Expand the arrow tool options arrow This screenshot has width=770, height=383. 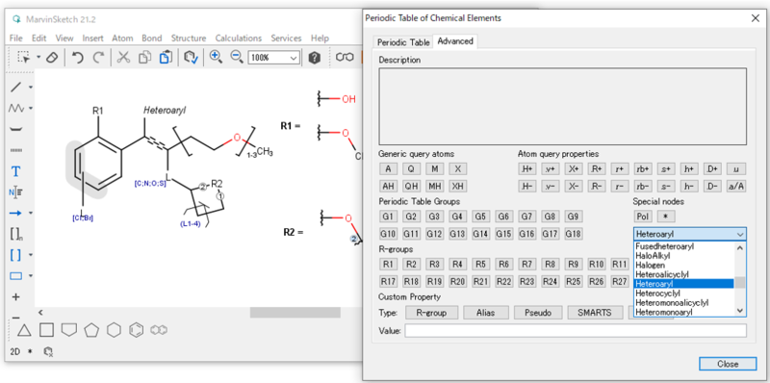(31, 213)
